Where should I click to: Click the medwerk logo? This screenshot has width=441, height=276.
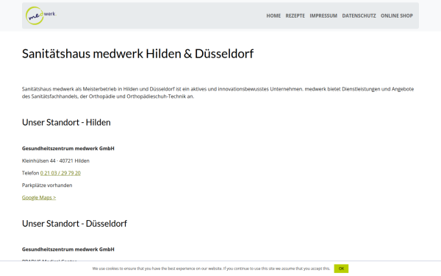[41, 15]
